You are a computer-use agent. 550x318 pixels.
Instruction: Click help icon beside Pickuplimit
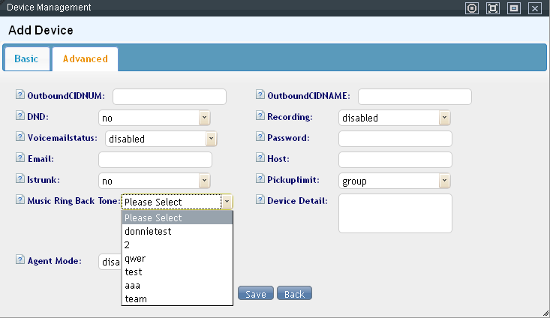point(260,179)
